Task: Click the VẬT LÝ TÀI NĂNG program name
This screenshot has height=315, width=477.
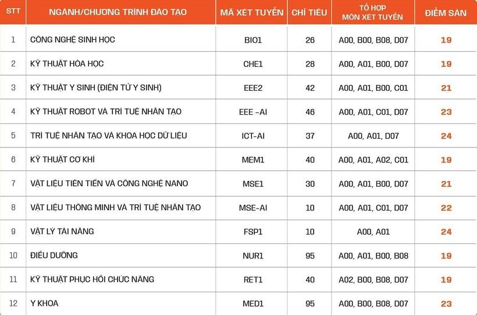Action: click(62, 231)
